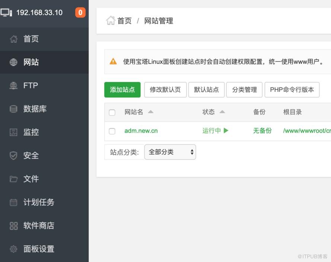Click the gear icon for 面板设置

pyautogui.click(x=13, y=249)
